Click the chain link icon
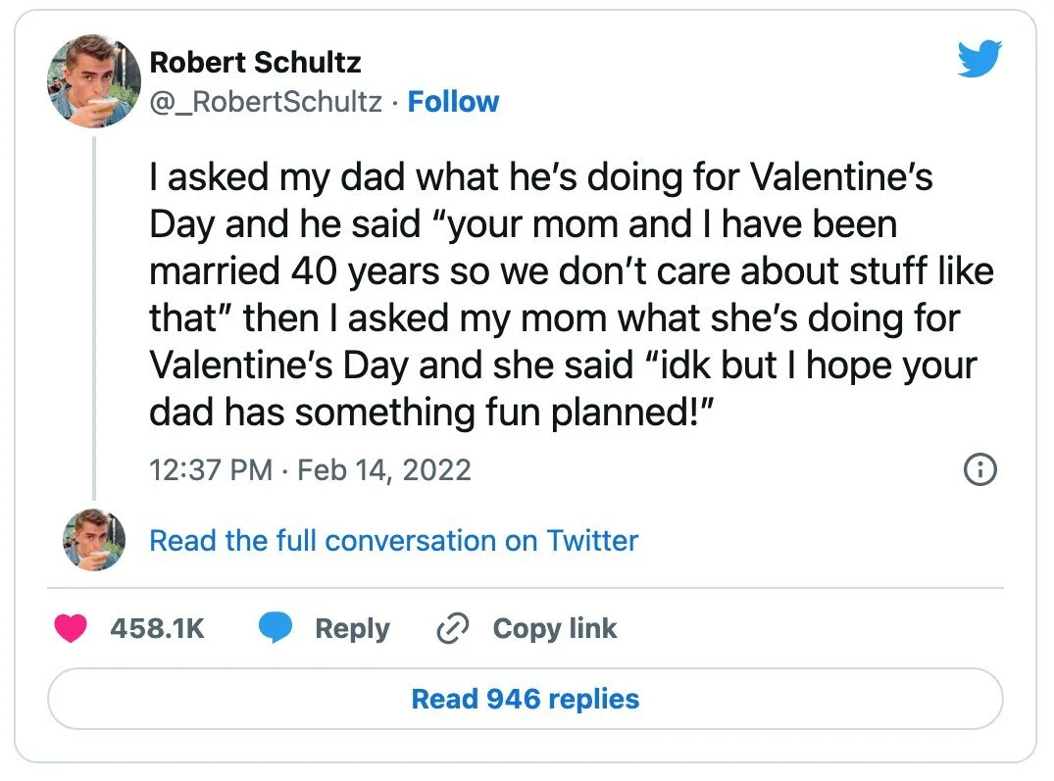This screenshot has height=781, width=1054. click(x=452, y=628)
